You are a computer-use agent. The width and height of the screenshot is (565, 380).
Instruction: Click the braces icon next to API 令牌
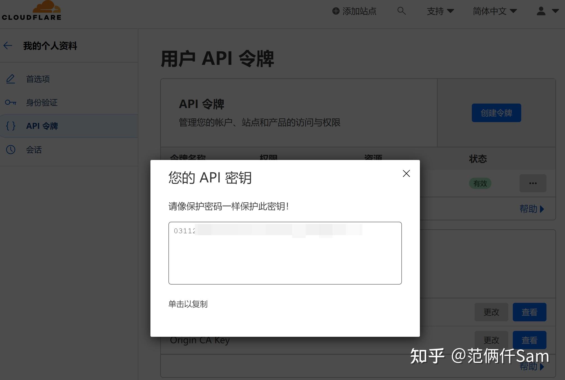[x=11, y=126]
